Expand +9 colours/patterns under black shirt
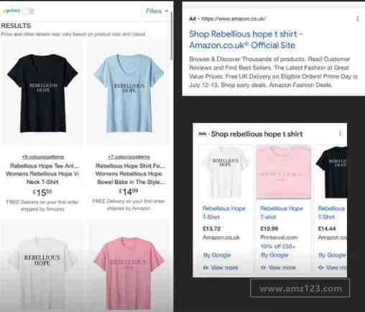This screenshot has height=312, width=365. (43, 157)
